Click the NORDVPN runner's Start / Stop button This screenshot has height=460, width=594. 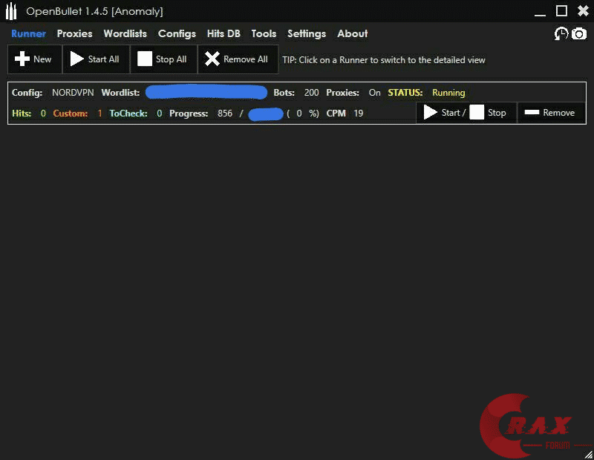point(466,113)
